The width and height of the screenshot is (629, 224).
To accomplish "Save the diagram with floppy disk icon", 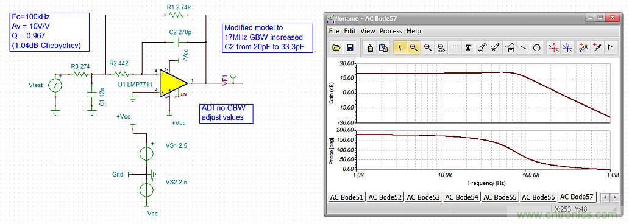I will (350, 47).
